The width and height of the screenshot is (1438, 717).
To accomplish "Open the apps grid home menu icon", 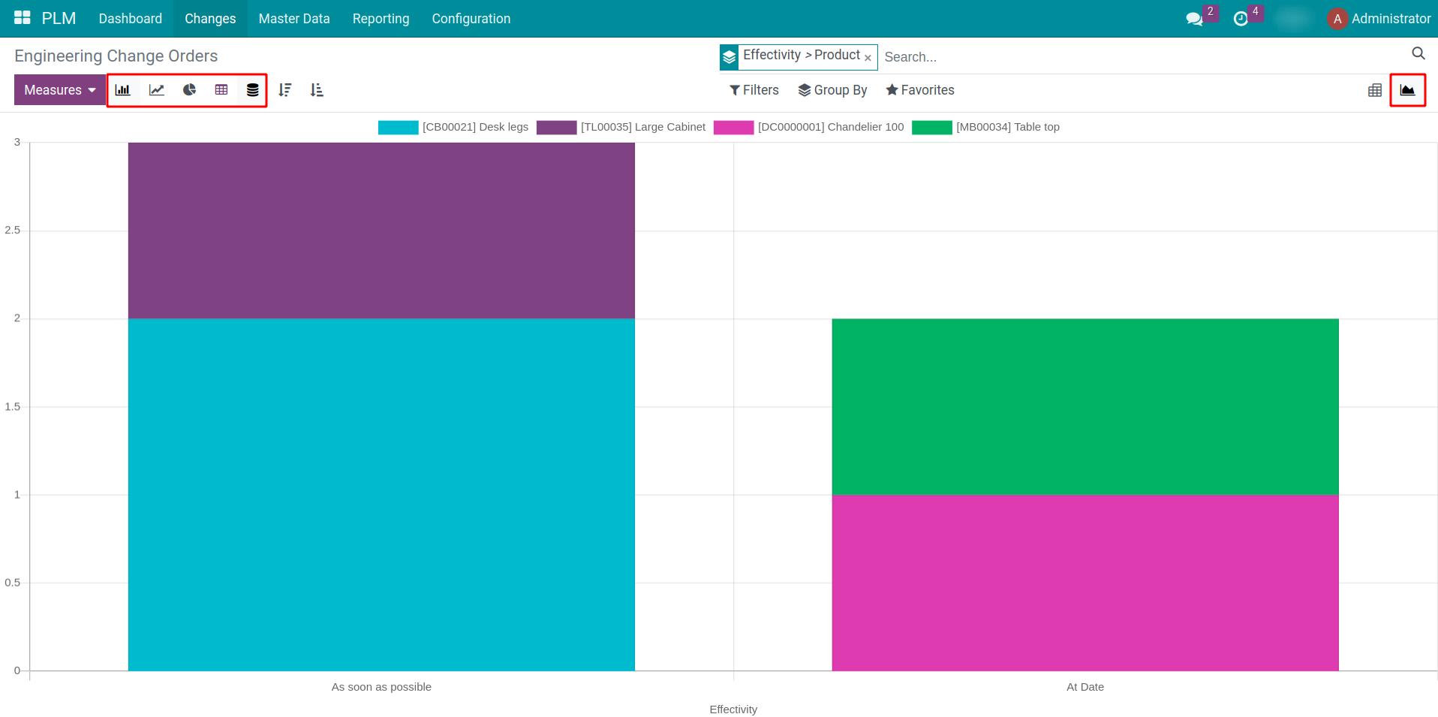I will coord(23,18).
